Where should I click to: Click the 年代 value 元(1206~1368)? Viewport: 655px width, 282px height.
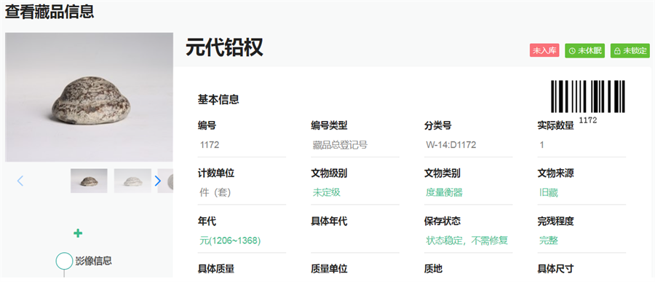point(230,240)
